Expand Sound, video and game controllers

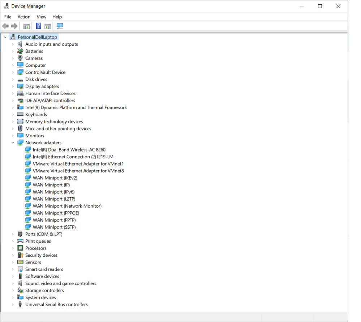13,283
